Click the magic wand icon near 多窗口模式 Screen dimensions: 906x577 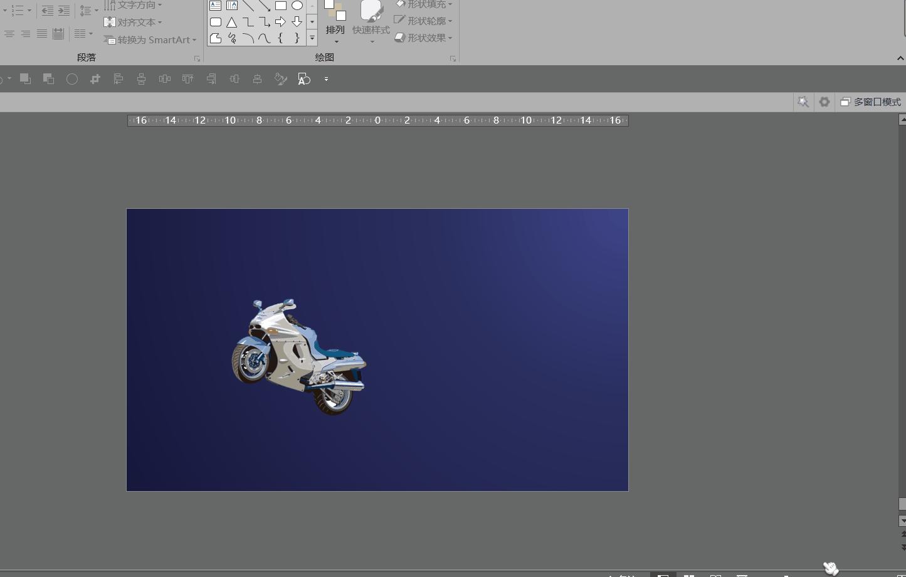tap(803, 102)
